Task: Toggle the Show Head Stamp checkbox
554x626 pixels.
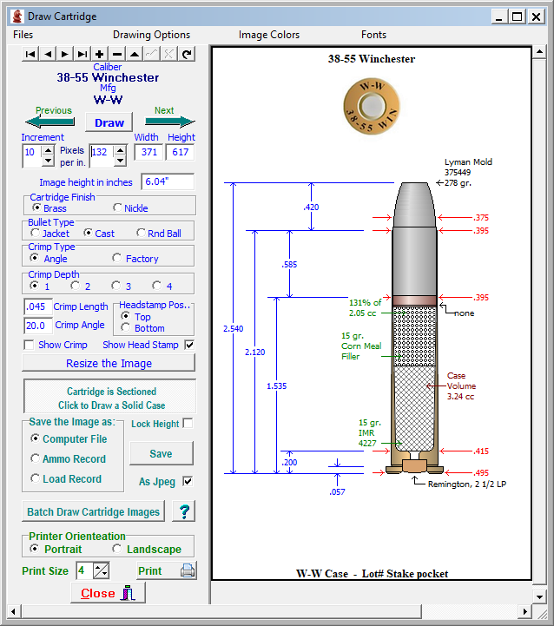Action: (189, 345)
